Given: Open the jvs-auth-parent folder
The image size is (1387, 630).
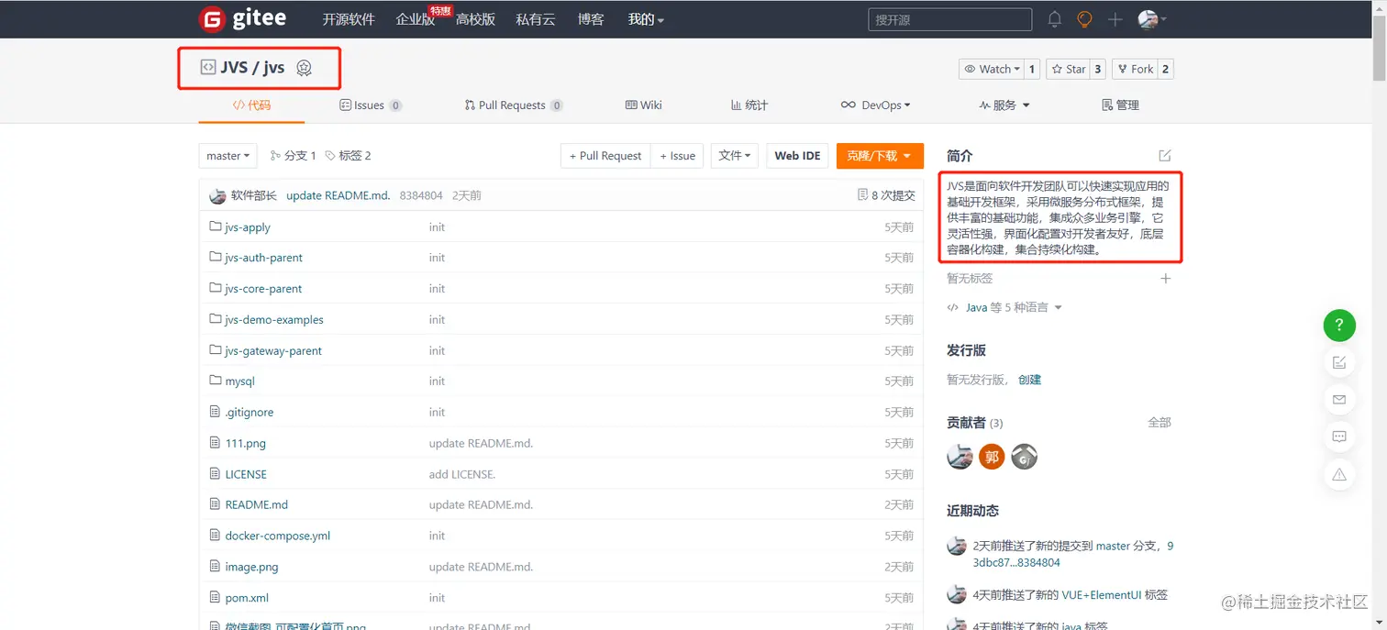Looking at the screenshot, I should (263, 258).
